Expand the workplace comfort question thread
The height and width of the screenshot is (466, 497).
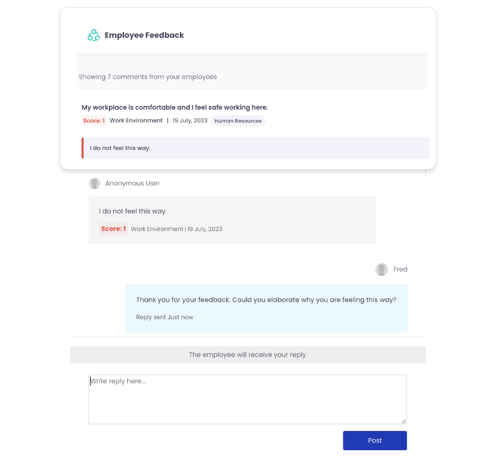tap(174, 107)
